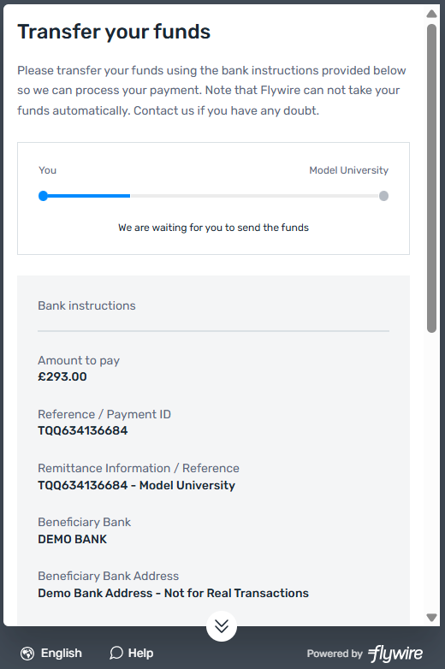
Task: Click the scrollbar up arrow
Action: (432, 14)
